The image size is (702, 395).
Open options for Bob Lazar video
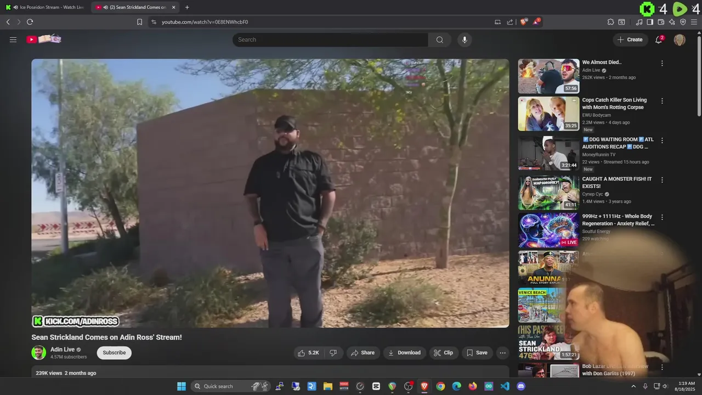tap(662, 367)
